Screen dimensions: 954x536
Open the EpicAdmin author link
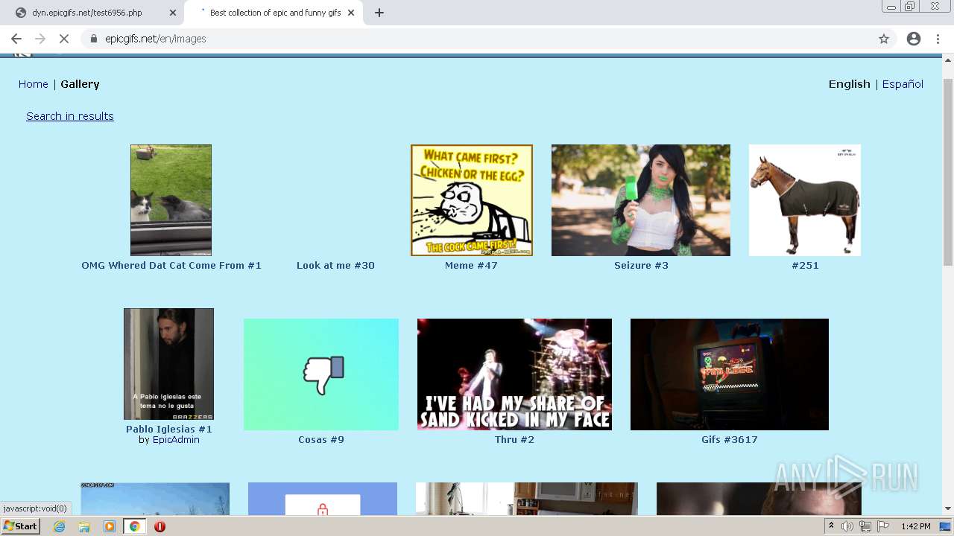click(176, 440)
